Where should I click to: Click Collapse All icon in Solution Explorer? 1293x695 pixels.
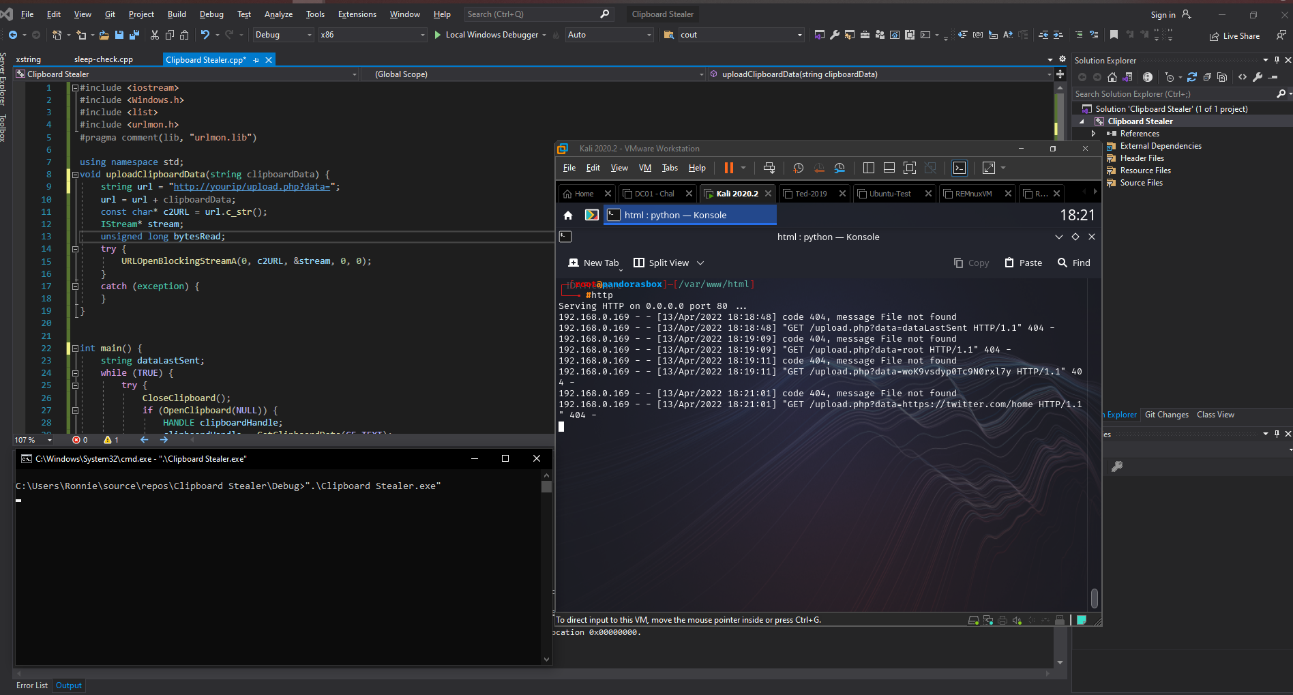1207,77
